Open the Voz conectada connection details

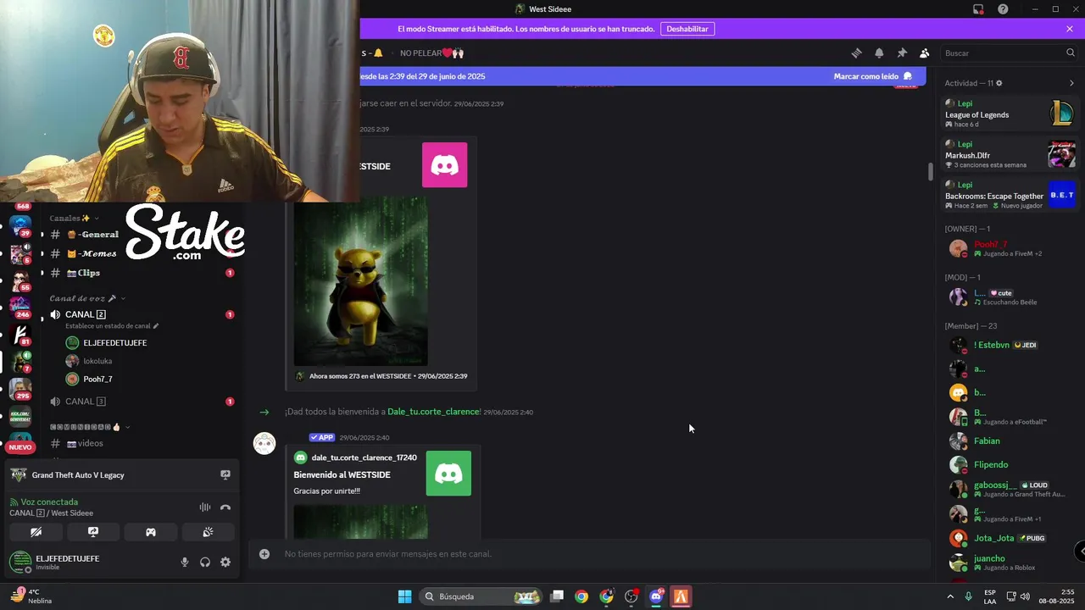click(49, 502)
